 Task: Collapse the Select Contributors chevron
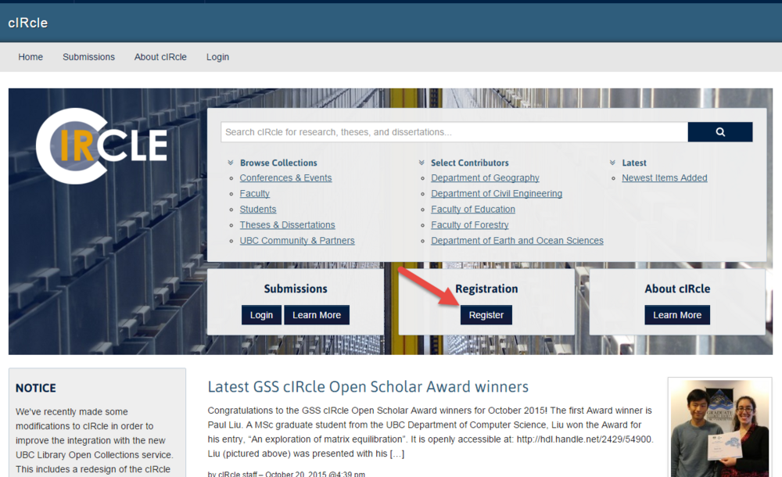click(421, 163)
